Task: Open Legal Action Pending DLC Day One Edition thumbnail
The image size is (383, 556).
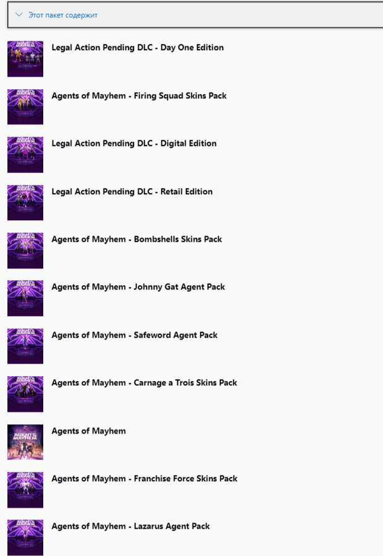Action: (x=25, y=59)
